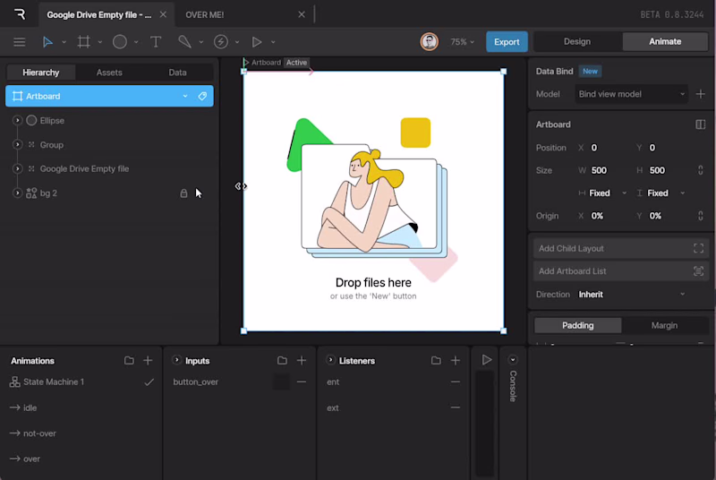This screenshot has height=480, width=716.
Task: Open the OVER ME! file tab
Action: tap(205, 14)
